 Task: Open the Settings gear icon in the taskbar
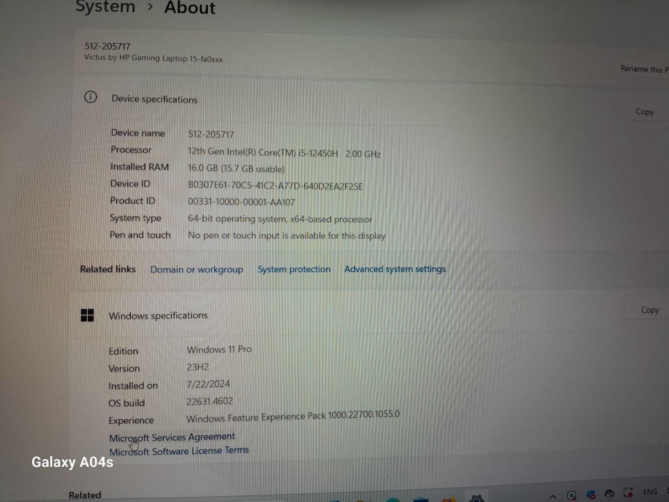coord(477,498)
